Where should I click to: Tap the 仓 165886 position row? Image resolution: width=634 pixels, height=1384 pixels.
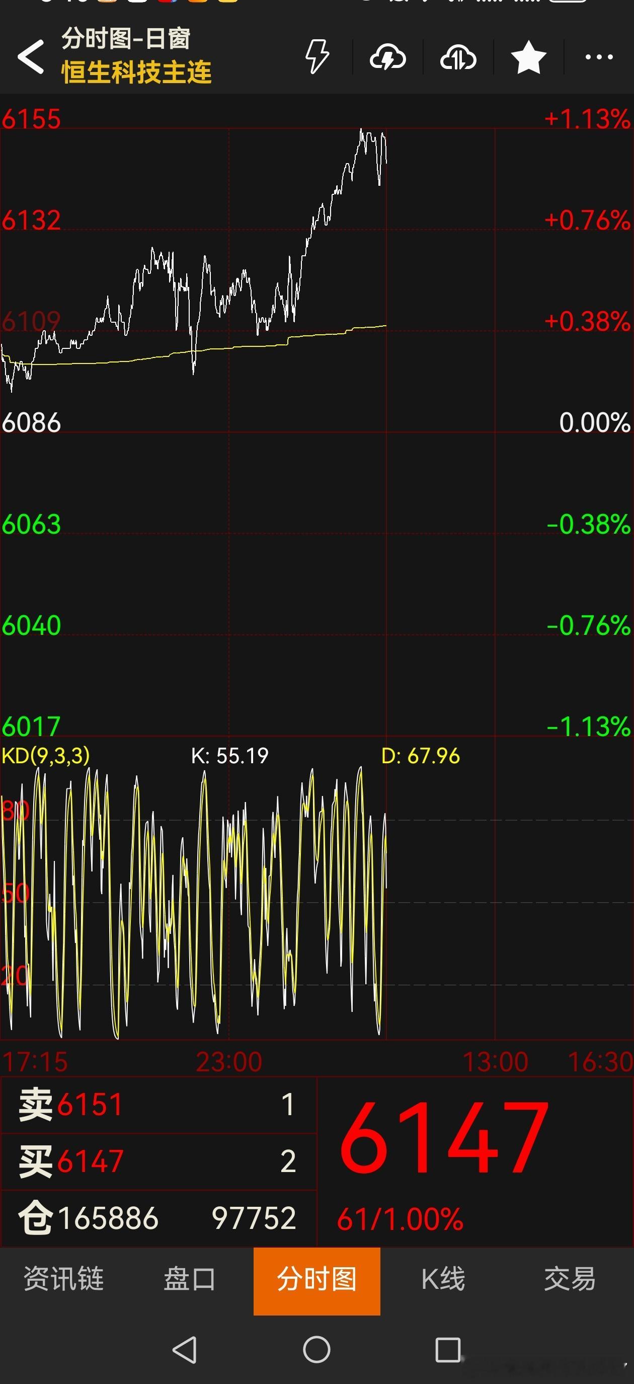coord(158,1217)
